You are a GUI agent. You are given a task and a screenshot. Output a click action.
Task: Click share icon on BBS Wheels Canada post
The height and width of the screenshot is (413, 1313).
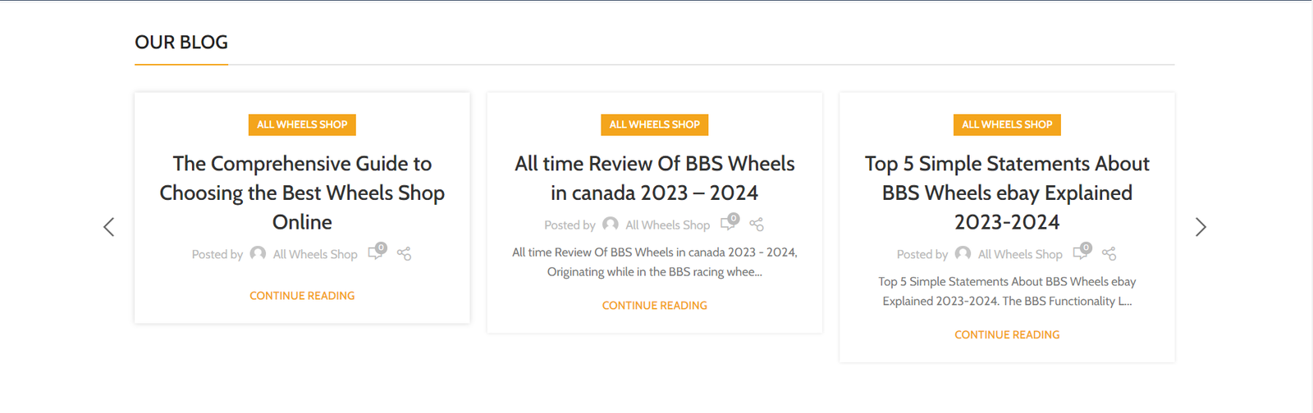coord(757,225)
